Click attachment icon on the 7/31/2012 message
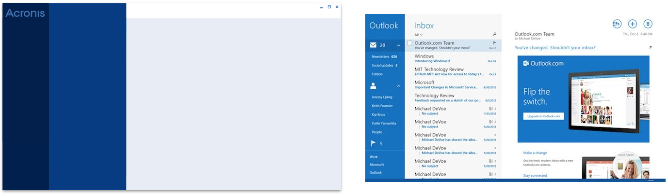This screenshot has height=196, width=668. pos(490,109)
